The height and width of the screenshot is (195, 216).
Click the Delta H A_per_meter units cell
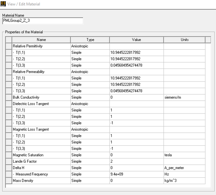[x=184, y=168]
